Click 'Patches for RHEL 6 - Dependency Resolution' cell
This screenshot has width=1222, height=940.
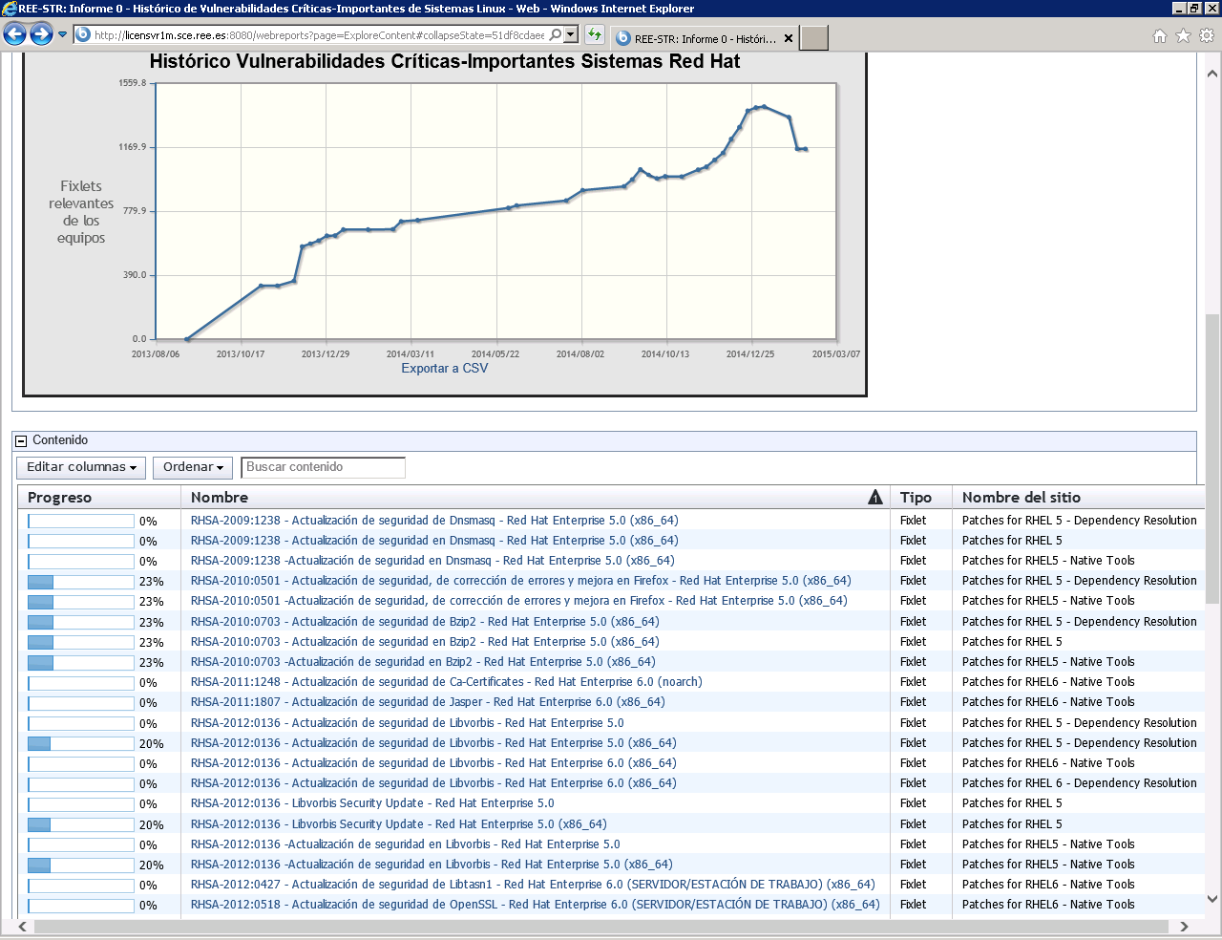pos(1079,783)
